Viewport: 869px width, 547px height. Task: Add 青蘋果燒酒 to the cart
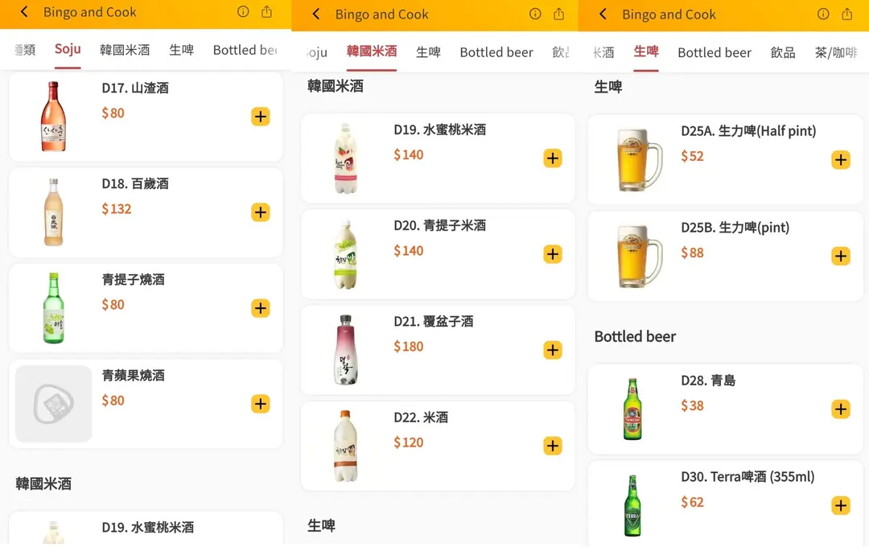coord(260,404)
